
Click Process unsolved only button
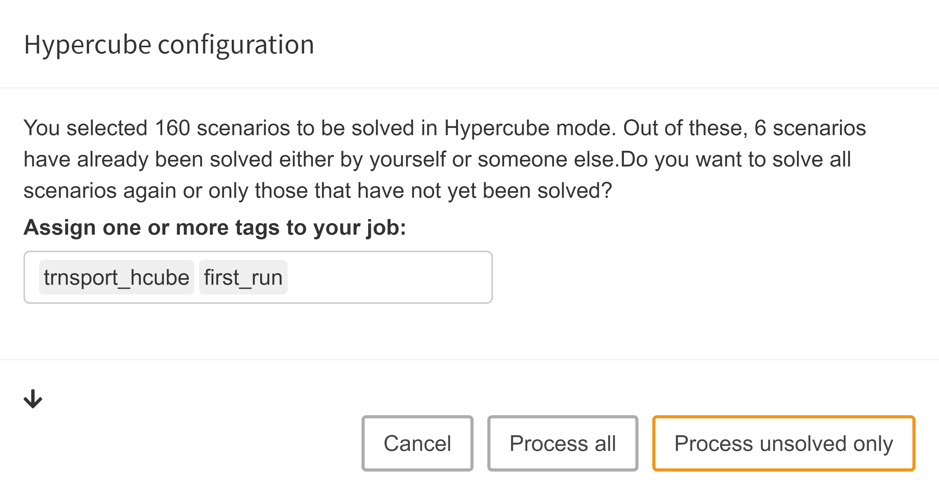click(783, 443)
